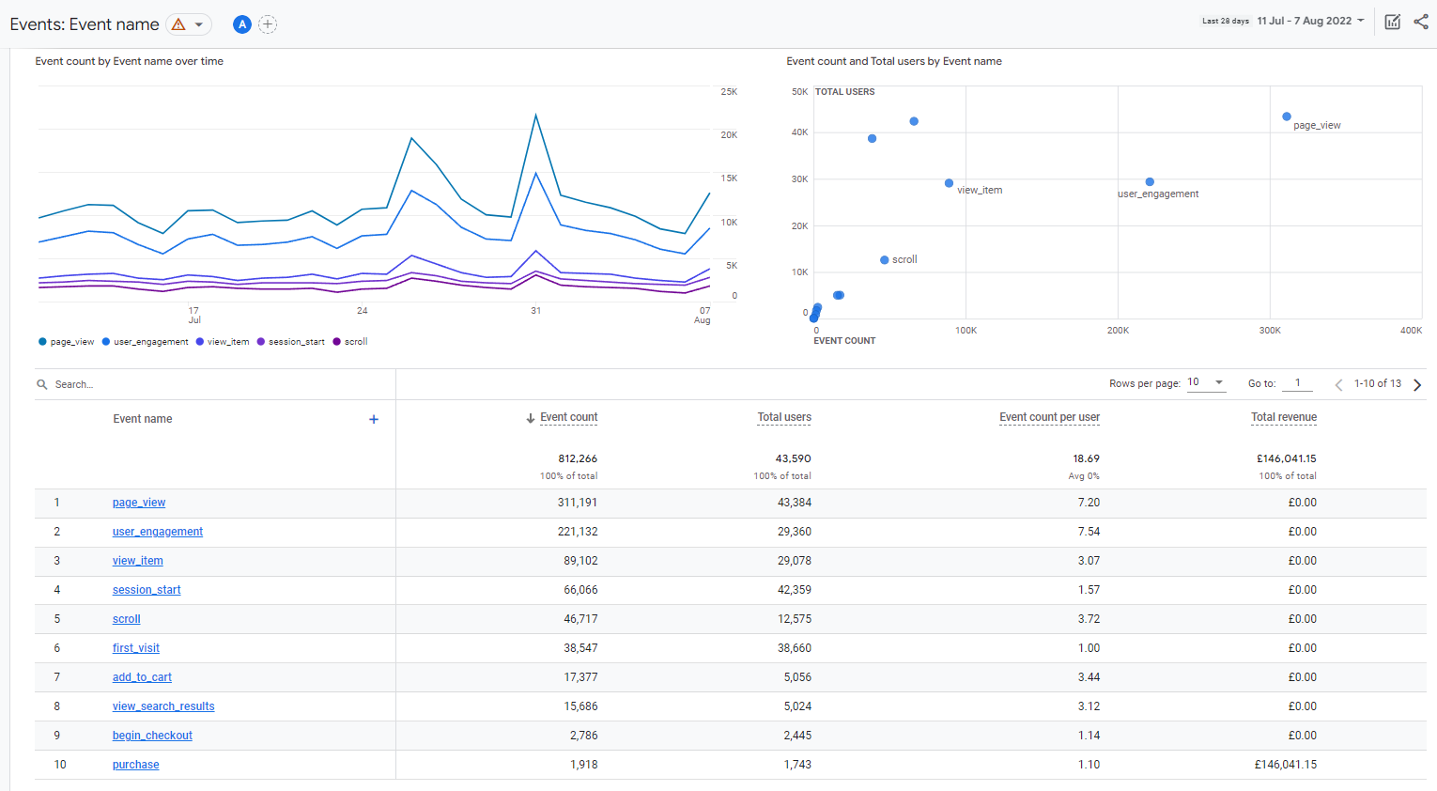
Task: Click the data quality warning triangle icon
Action: [x=178, y=24]
